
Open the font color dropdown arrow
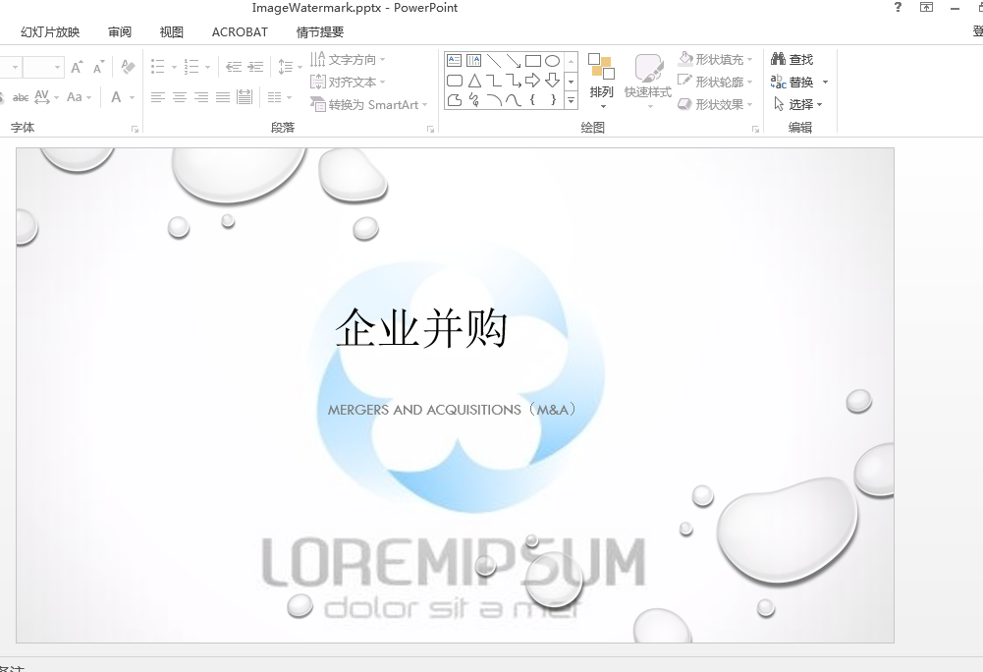(132, 98)
